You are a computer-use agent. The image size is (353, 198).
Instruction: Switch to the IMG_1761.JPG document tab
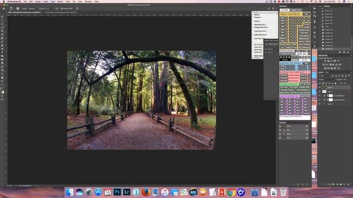pyautogui.click(x=25, y=12)
